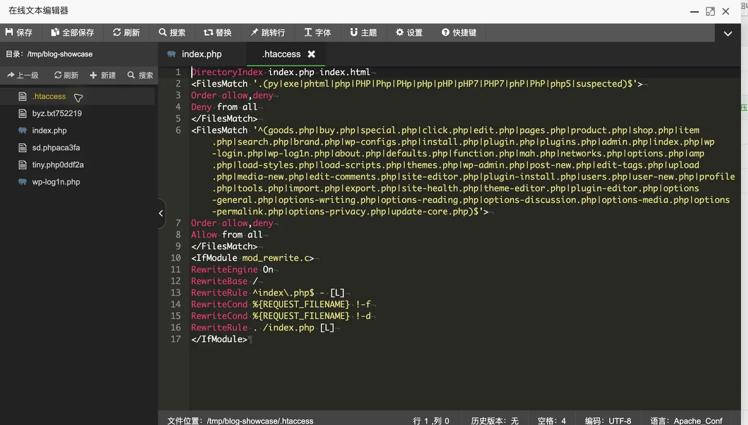Switch to the index.php tab
The height and width of the screenshot is (425, 748).
pos(202,54)
